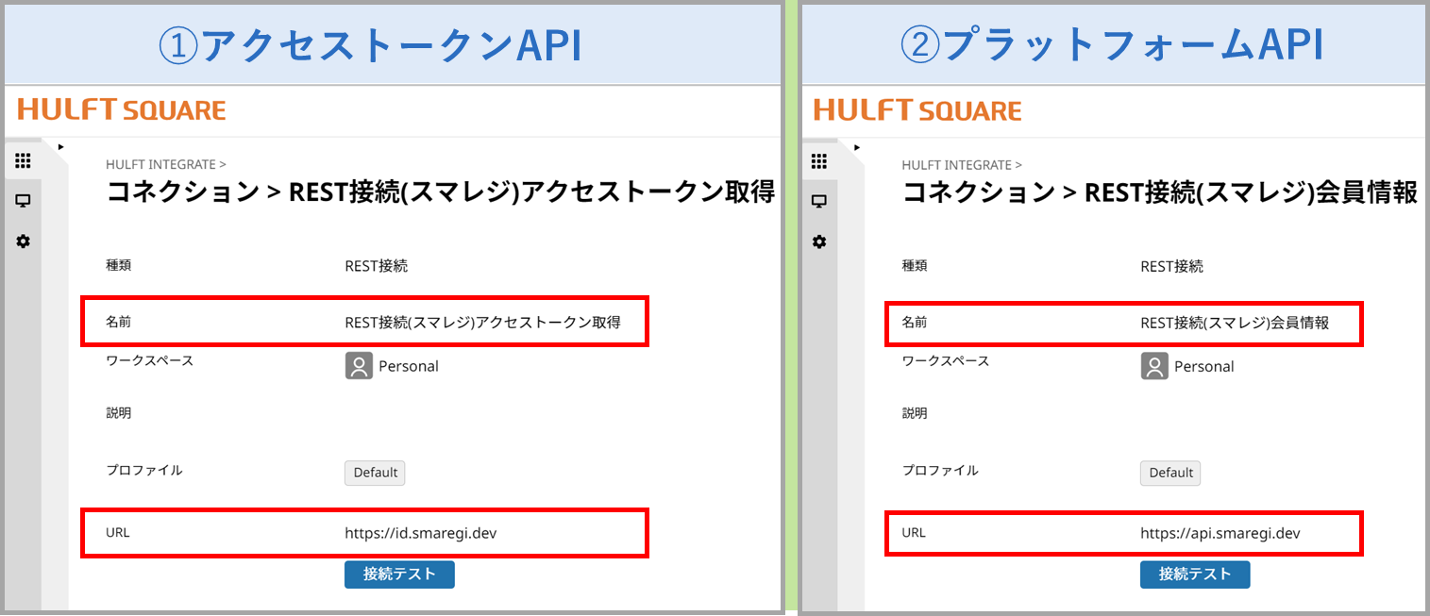Open settings gear in left panel sidebar
Screen dimensions: 1430x616
click(x=24, y=241)
